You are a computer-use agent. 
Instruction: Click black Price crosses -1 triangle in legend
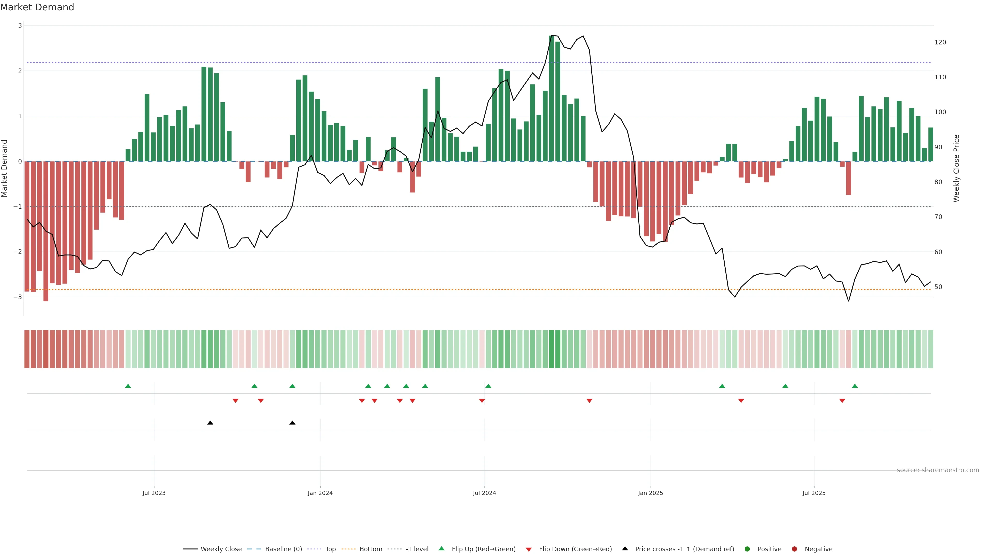pos(625,548)
